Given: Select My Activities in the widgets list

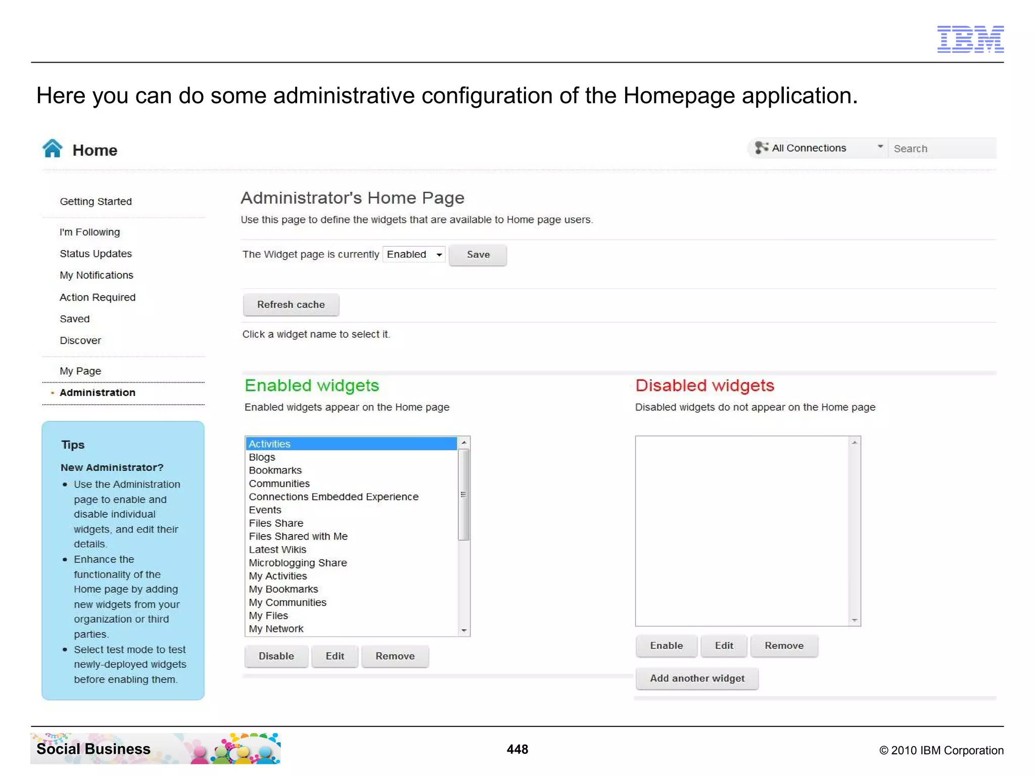Looking at the screenshot, I should pyautogui.click(x=351, y=576).
